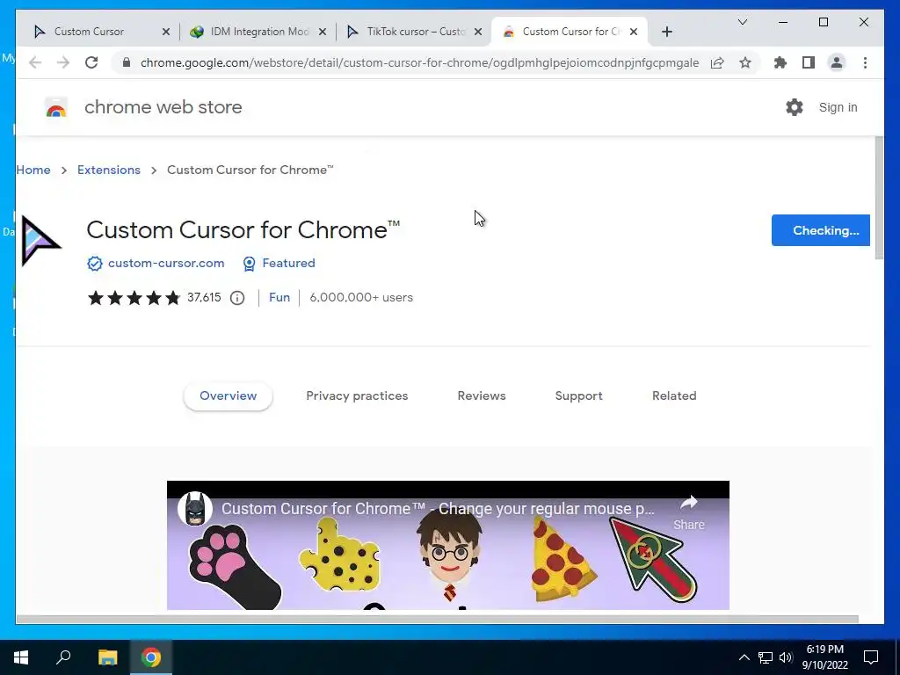
Task: Close the TikTok cursor tab
Action: click(x=477, y=32)
